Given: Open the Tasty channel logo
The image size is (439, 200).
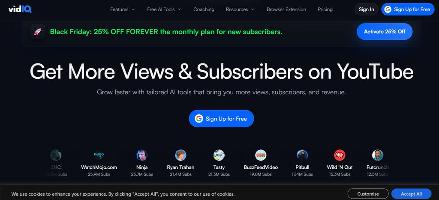Looking at the screenshot, I should pyautogui.click(x=219, y=155).
